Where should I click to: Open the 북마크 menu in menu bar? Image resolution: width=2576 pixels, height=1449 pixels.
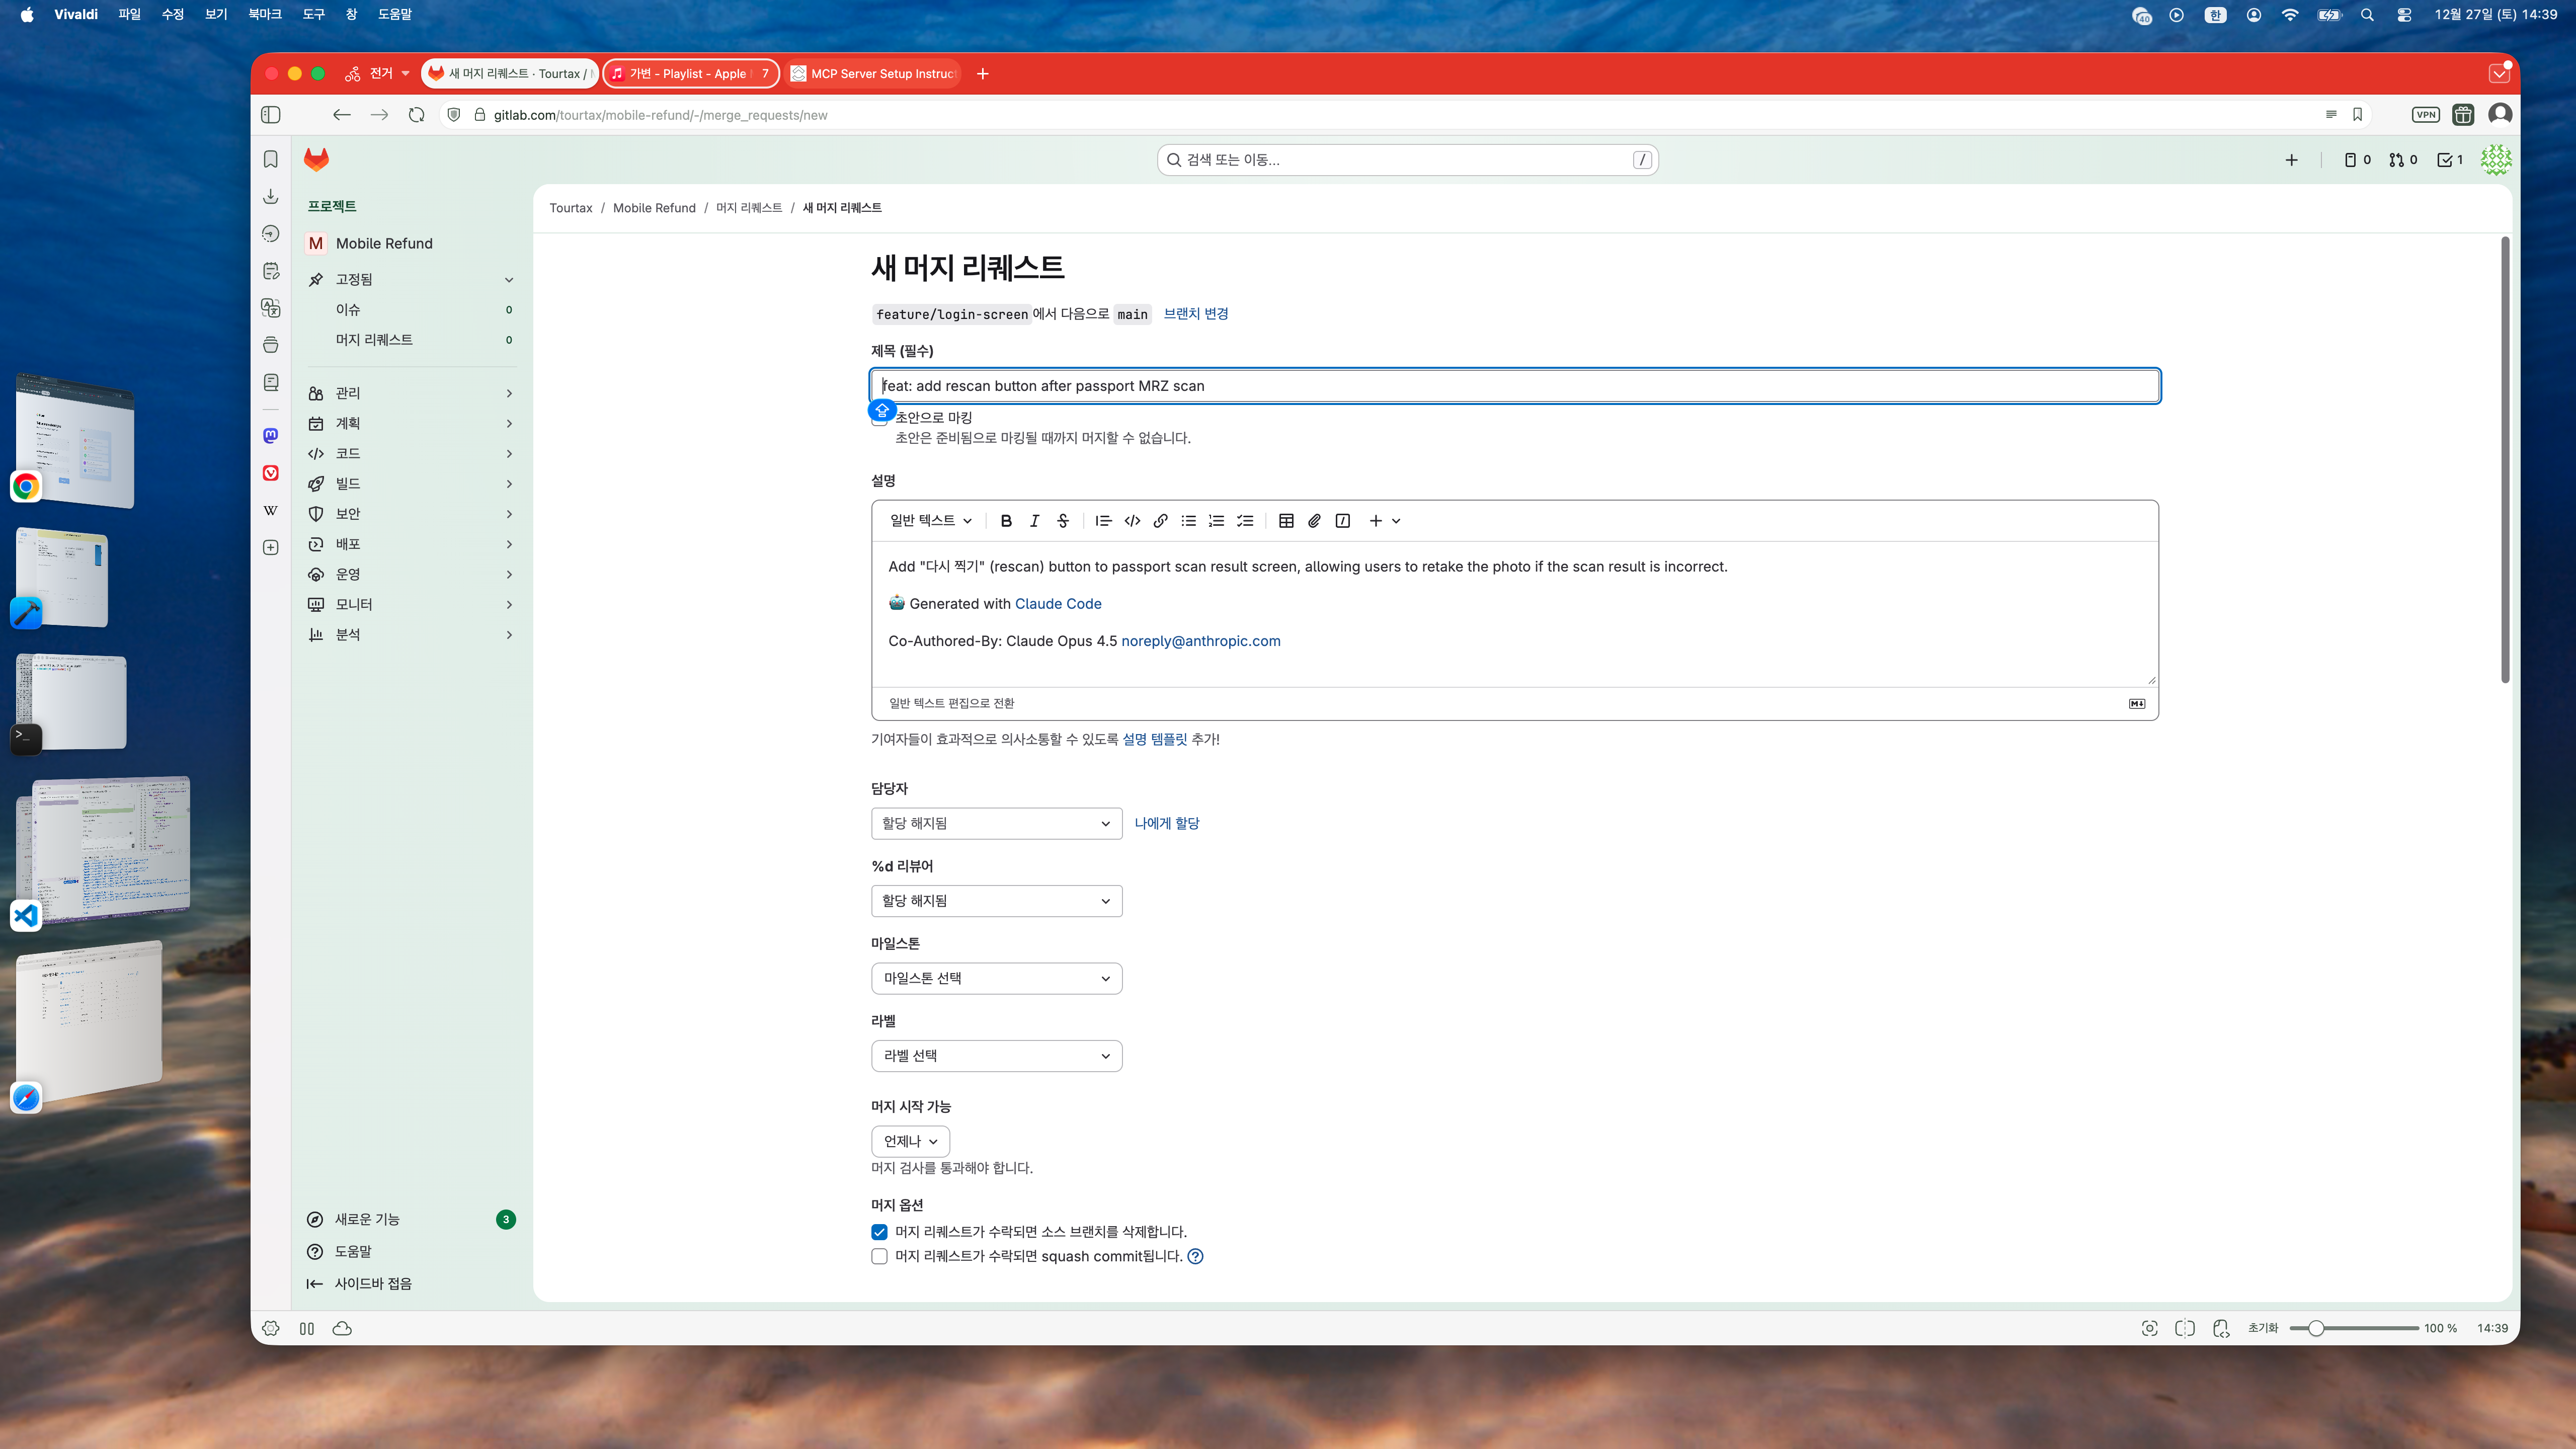coord(264,14)
